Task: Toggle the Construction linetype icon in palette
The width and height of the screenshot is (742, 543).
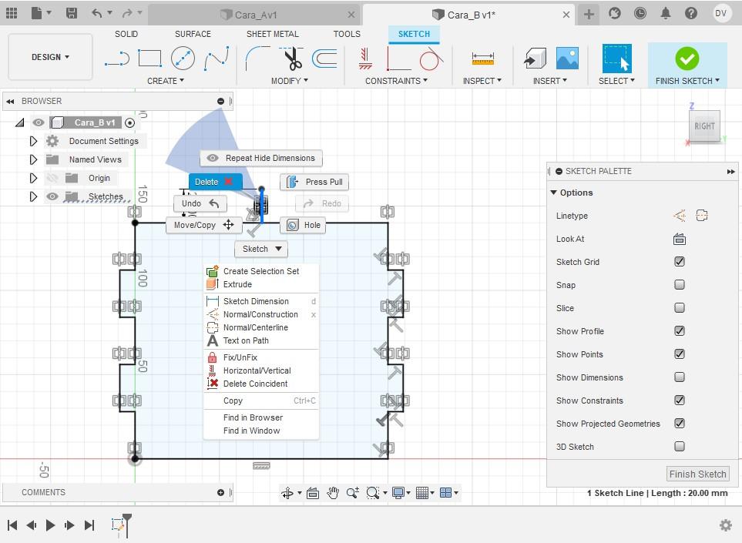Action: coord(680,216)
